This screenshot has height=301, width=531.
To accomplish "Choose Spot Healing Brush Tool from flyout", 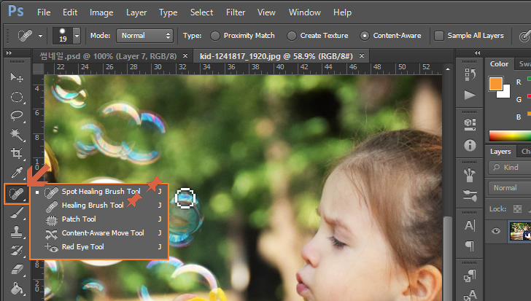I will pos(99,192).
